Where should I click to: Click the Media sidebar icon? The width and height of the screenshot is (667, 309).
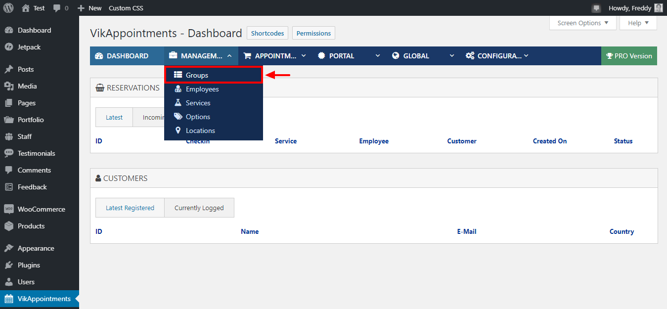(8, 86)
